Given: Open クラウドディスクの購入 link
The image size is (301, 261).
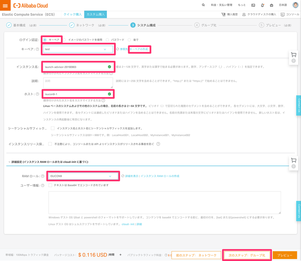Looking at the screenshot, I should [x=259, y=14].
